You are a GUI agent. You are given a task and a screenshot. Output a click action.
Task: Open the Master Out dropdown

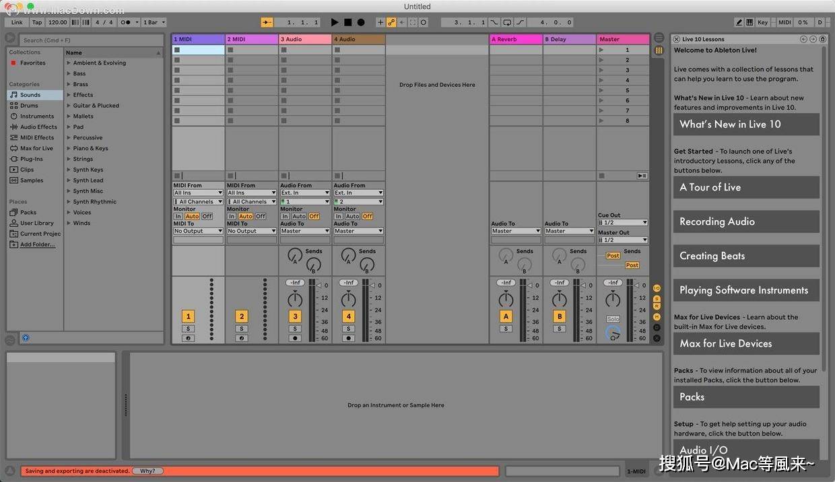pyautogui.click(x=623, y=240)
